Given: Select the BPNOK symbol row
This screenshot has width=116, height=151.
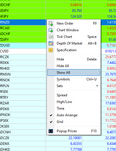Looking at the screenshot, I should click(x=23, y=115).
